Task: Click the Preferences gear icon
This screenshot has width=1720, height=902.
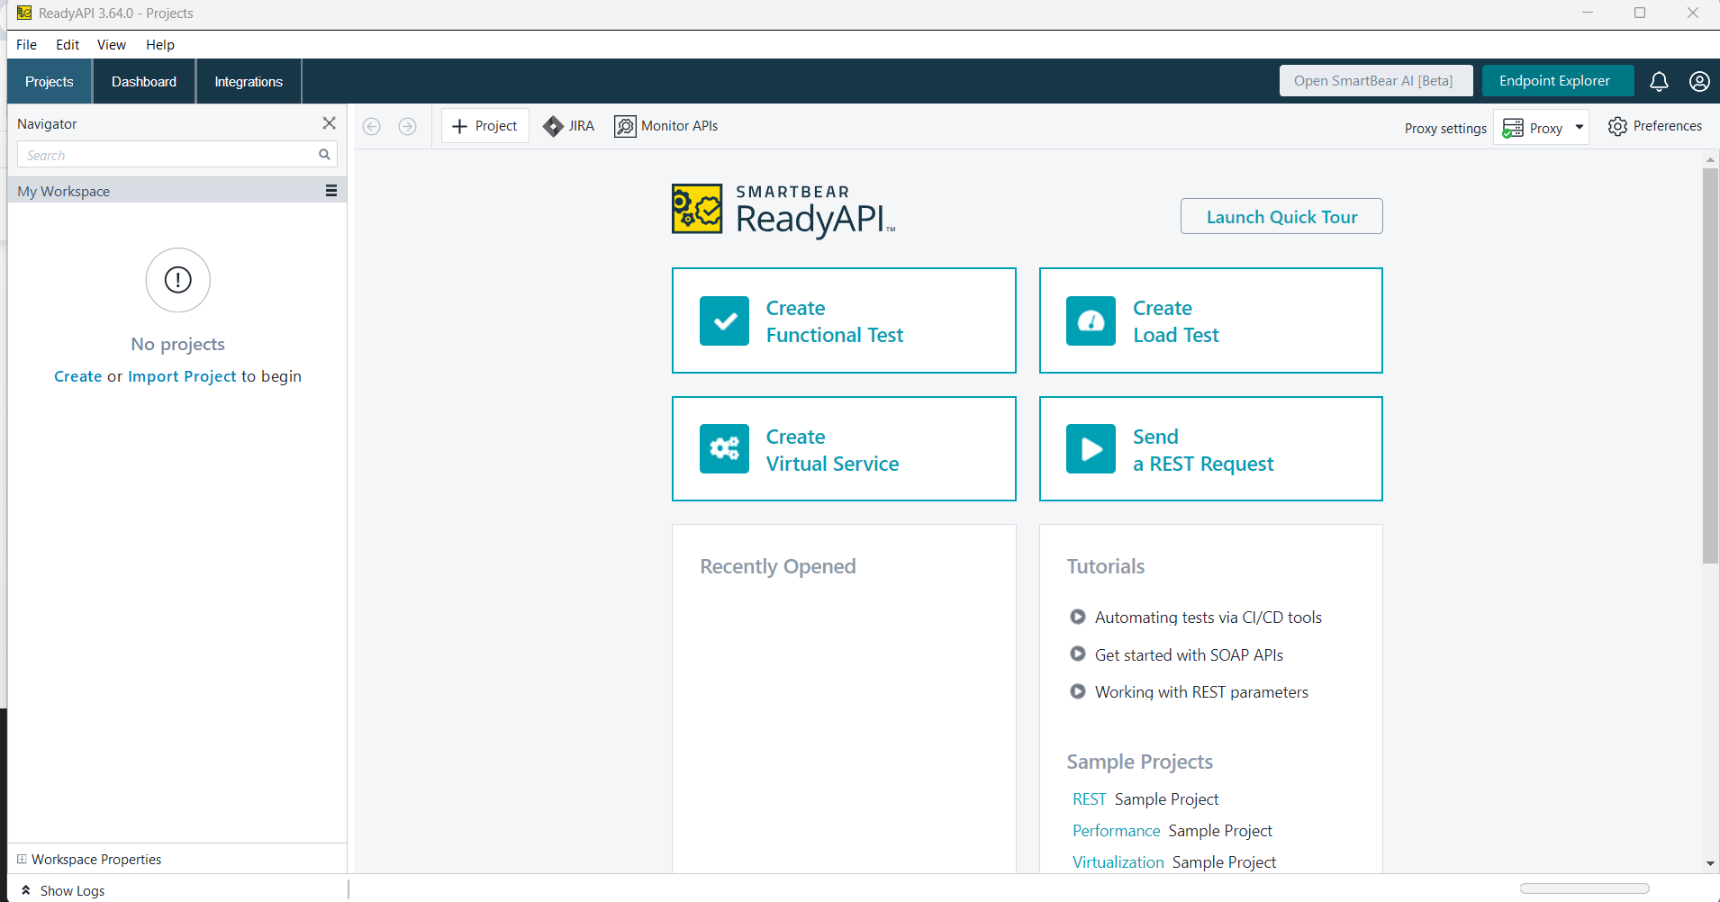Action: pos(1617,126)
